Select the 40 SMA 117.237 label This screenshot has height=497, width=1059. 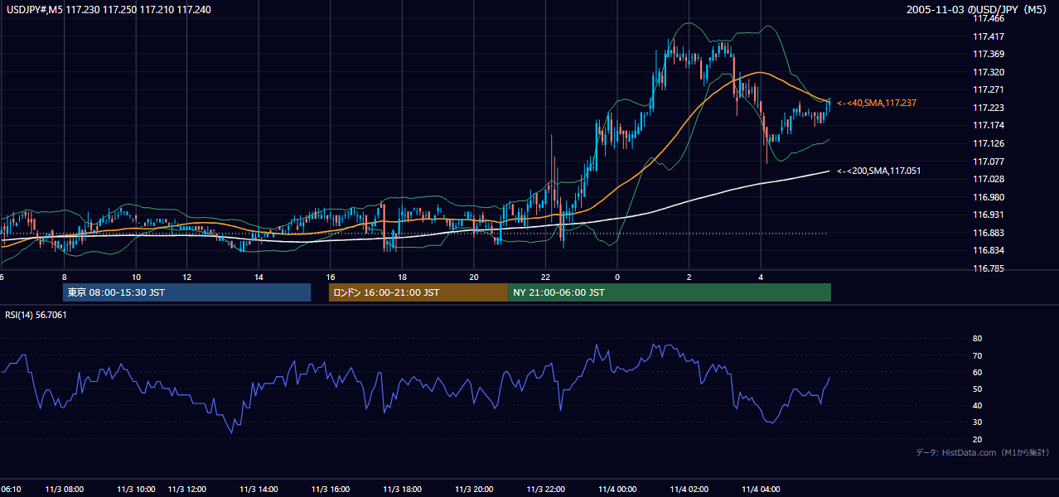(x=877, y=103)
